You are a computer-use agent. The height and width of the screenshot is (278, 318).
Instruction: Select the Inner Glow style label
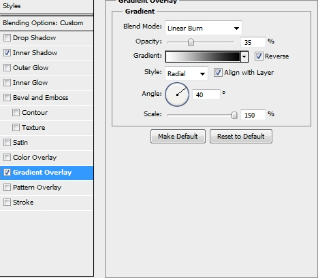click(x=30, y=83)
